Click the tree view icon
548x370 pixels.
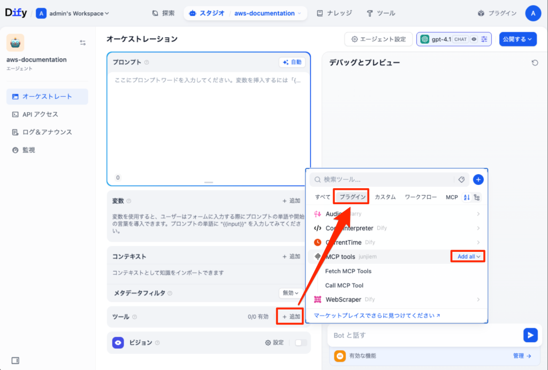477,197
